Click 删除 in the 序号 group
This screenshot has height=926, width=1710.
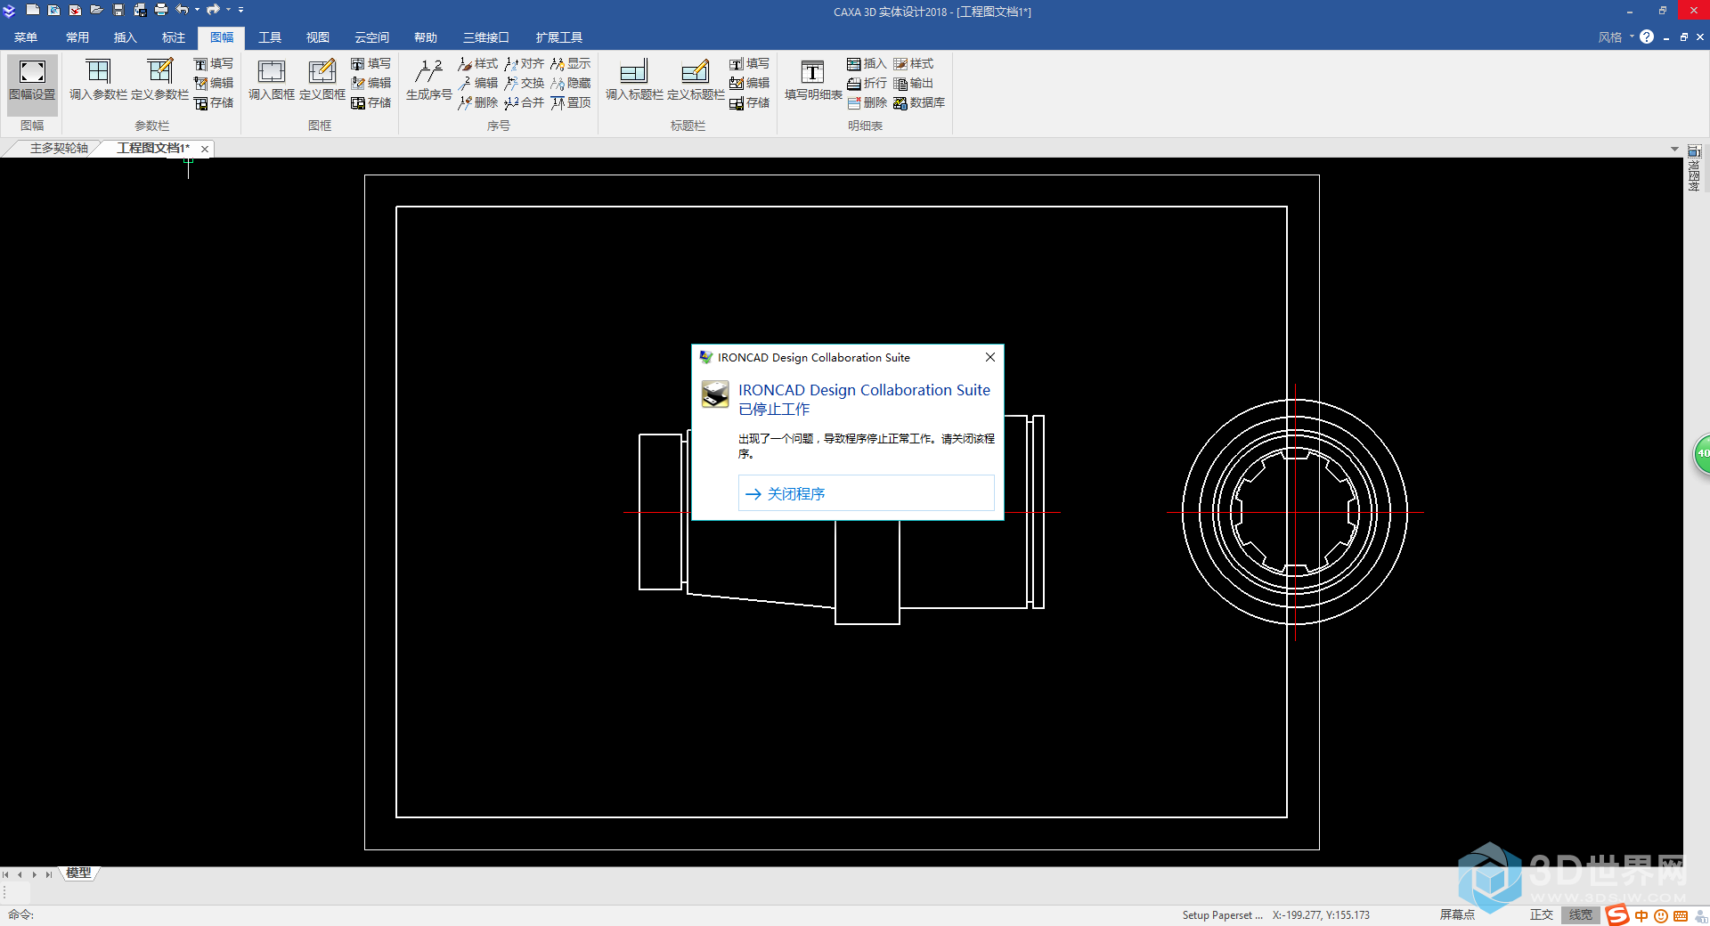(x=478, y=103)
